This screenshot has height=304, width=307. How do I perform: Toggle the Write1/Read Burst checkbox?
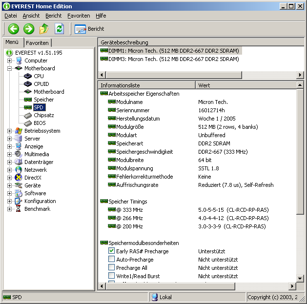111,275
